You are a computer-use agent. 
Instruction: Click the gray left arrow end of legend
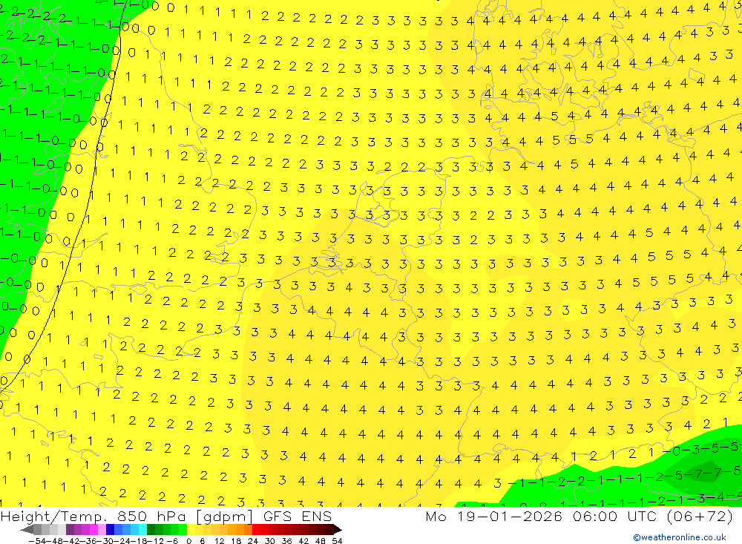27,529
